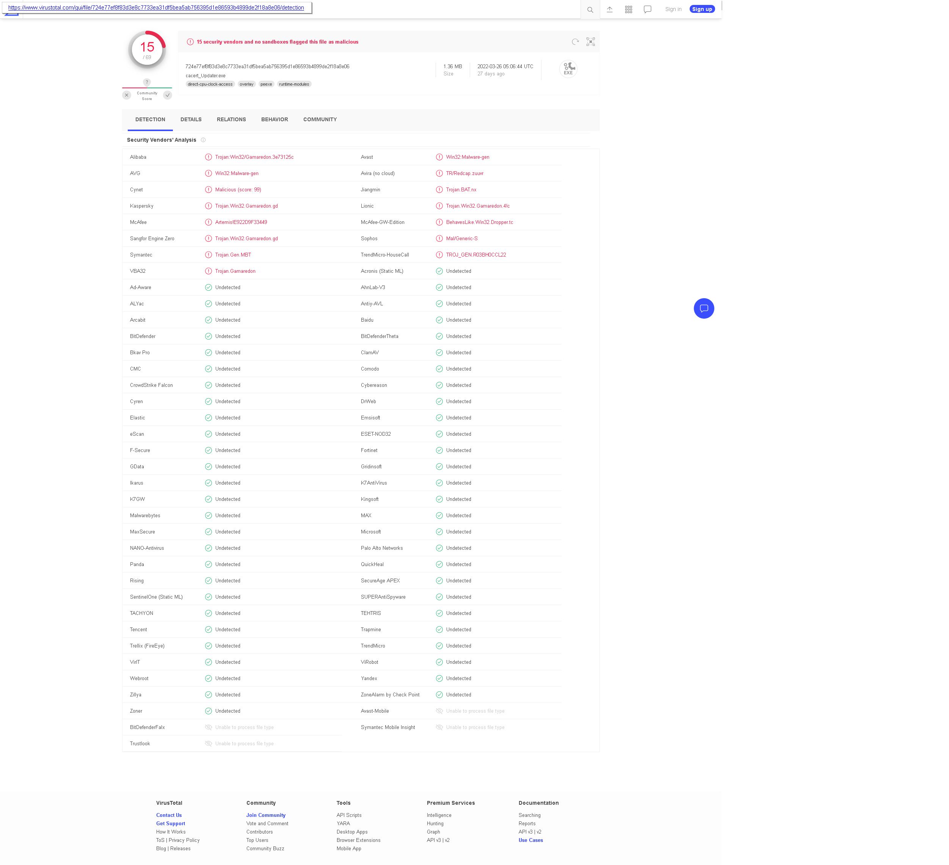Open Intelligence premium services link

439,815
